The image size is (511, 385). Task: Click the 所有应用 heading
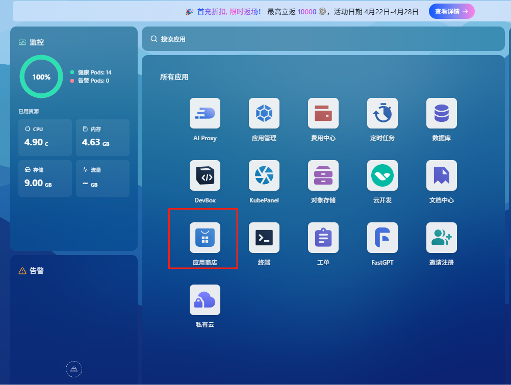coord(174,77)
